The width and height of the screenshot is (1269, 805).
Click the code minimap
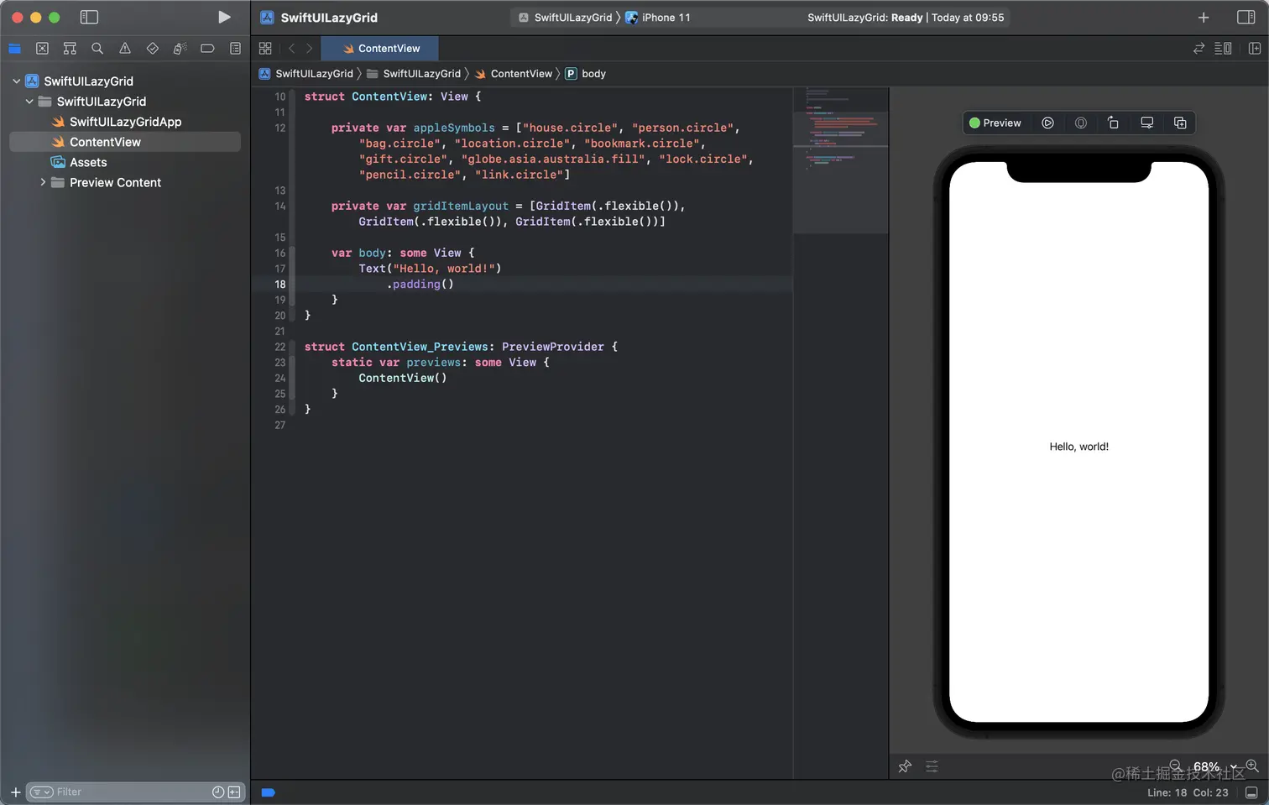pyautogui.click(x=840, y=159)
